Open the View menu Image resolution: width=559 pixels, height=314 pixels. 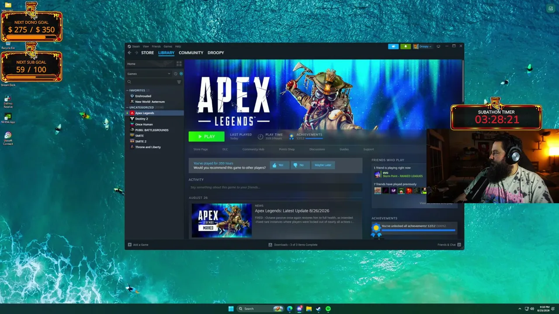[x=146, y=46]
